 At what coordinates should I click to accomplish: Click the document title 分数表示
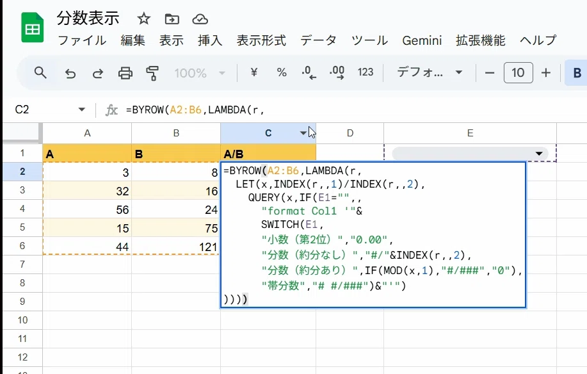coord(88,19)
